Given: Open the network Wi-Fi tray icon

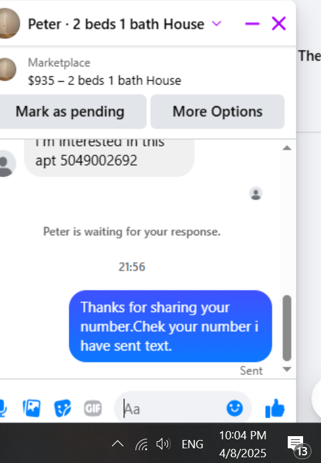Looking at the screenshot, I should [x=141, y=444].
